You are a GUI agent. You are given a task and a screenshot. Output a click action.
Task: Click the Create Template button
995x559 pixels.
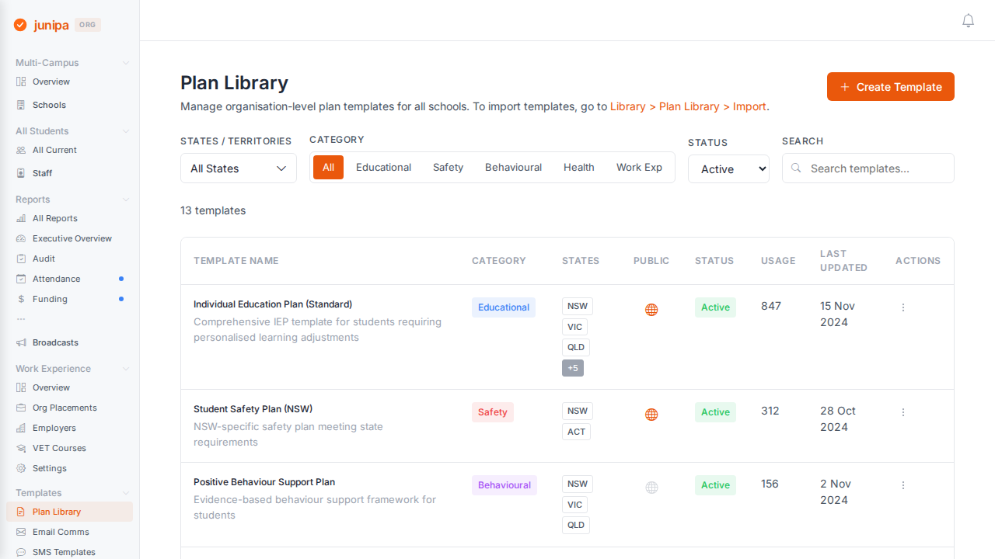890,86
